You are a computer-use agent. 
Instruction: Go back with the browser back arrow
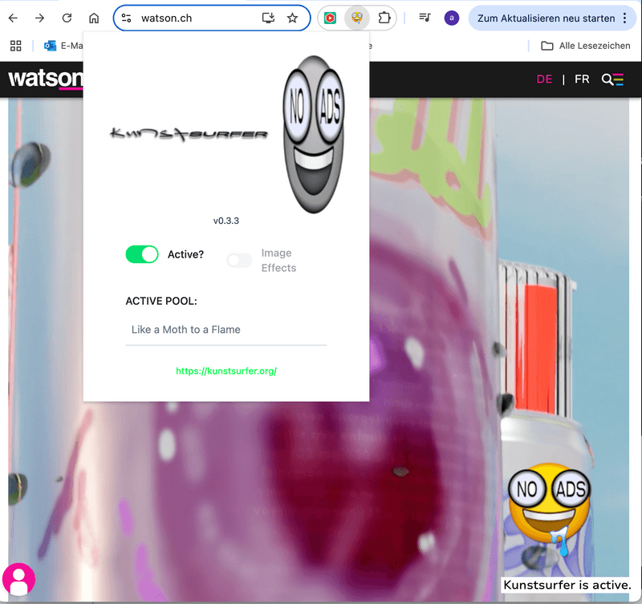(x=13, y=18)
